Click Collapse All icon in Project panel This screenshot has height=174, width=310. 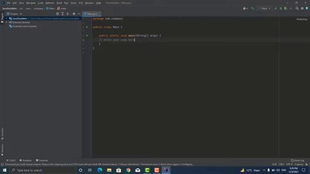pos(68,14)
